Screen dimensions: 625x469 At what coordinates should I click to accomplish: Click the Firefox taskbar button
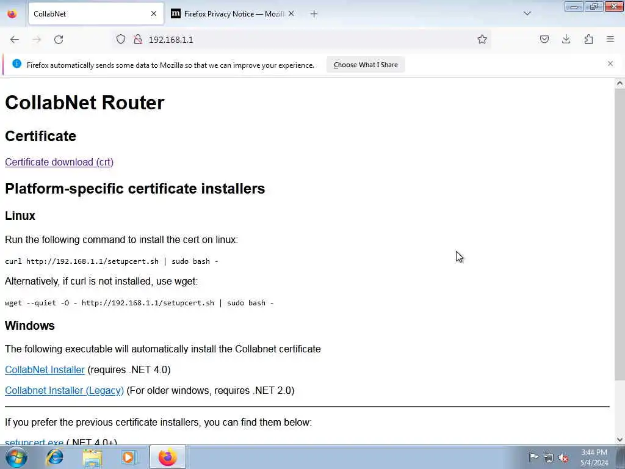pos(167,457)
